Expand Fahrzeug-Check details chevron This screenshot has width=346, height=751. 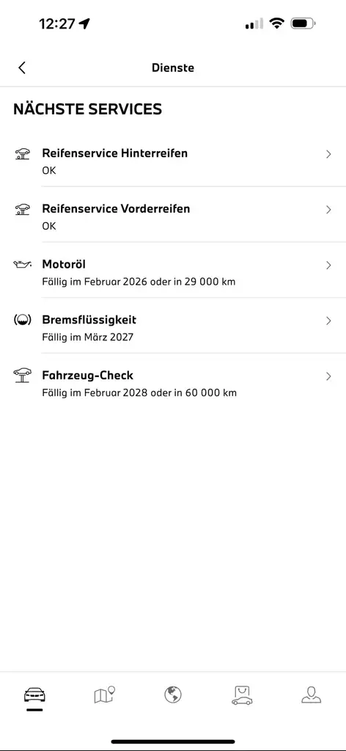[x=328, y=376]
